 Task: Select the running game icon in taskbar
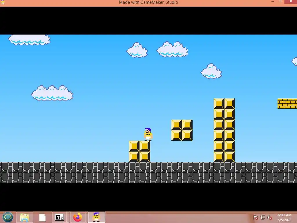tap(96, 217)
